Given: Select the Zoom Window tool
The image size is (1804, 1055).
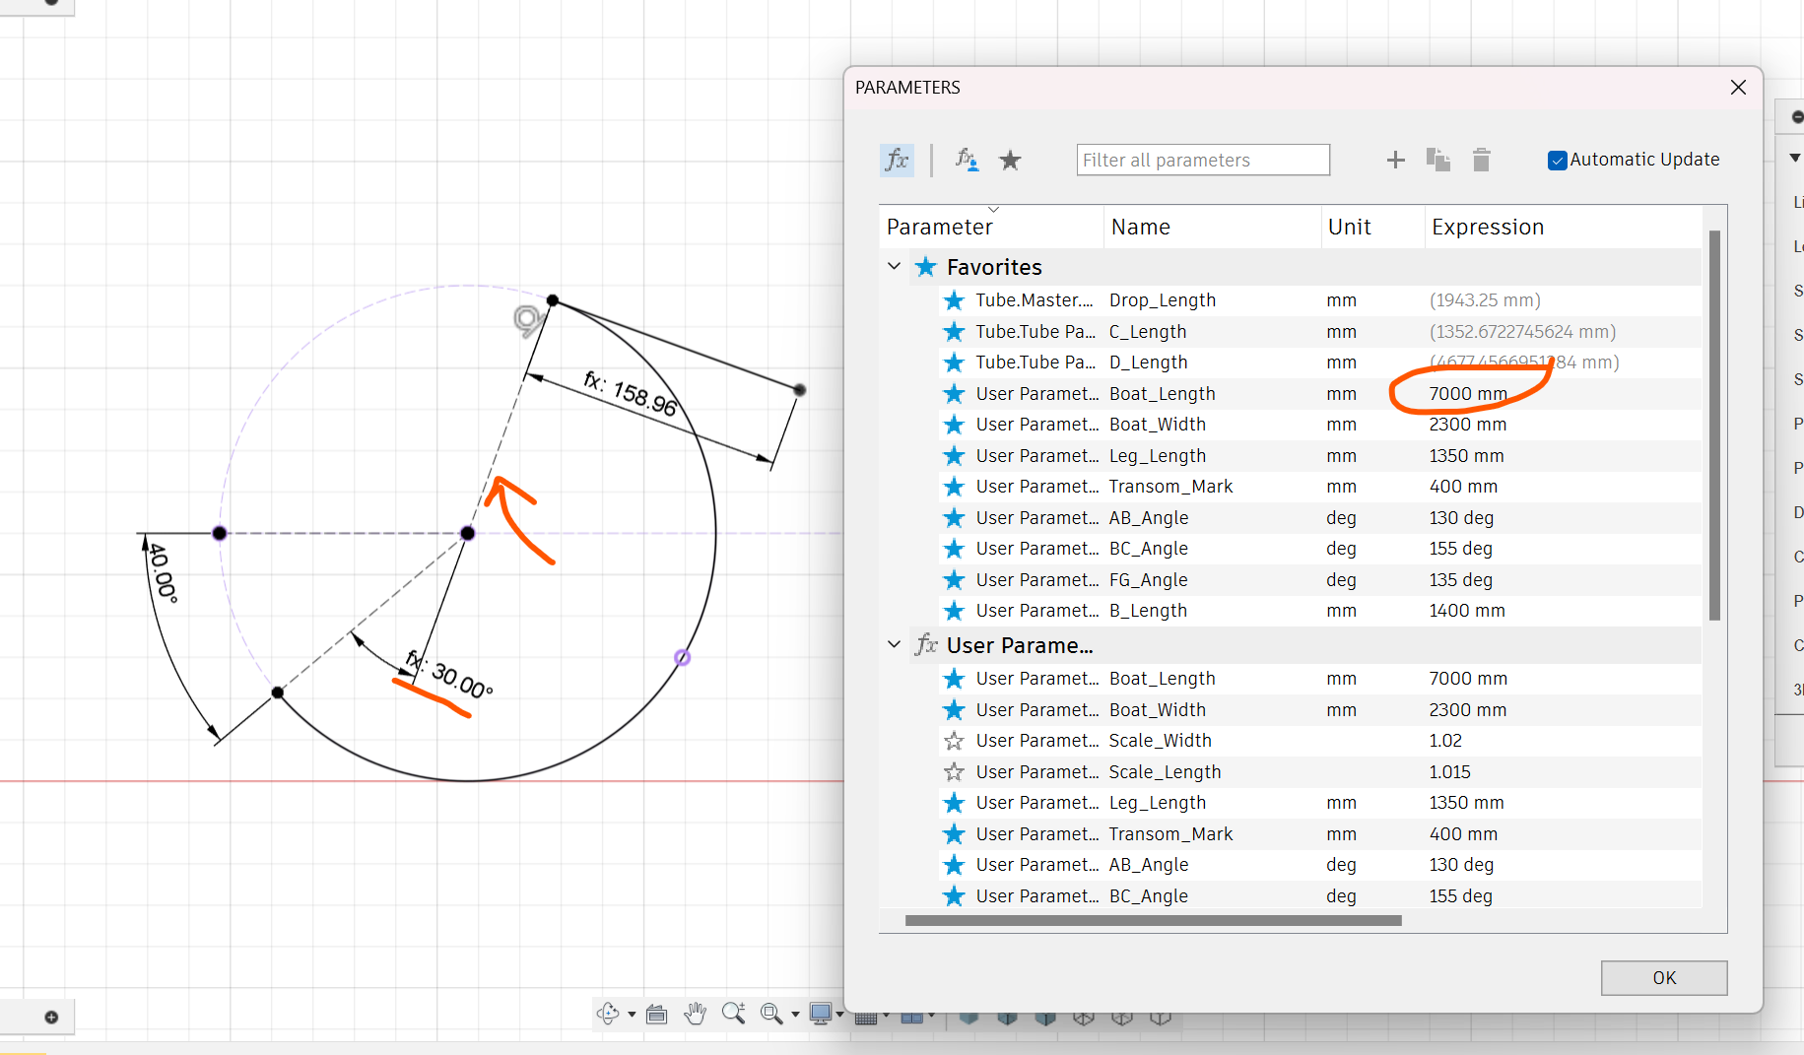Looking at the screenshot, I should tap(771, 1013).
